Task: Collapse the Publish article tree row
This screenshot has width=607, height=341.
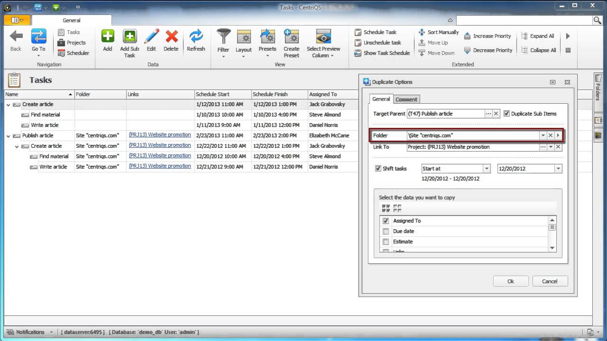Action: (x=8, y=135)
